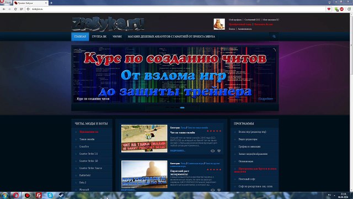Select the Проект Зябука browser tab

coord(30,3)
